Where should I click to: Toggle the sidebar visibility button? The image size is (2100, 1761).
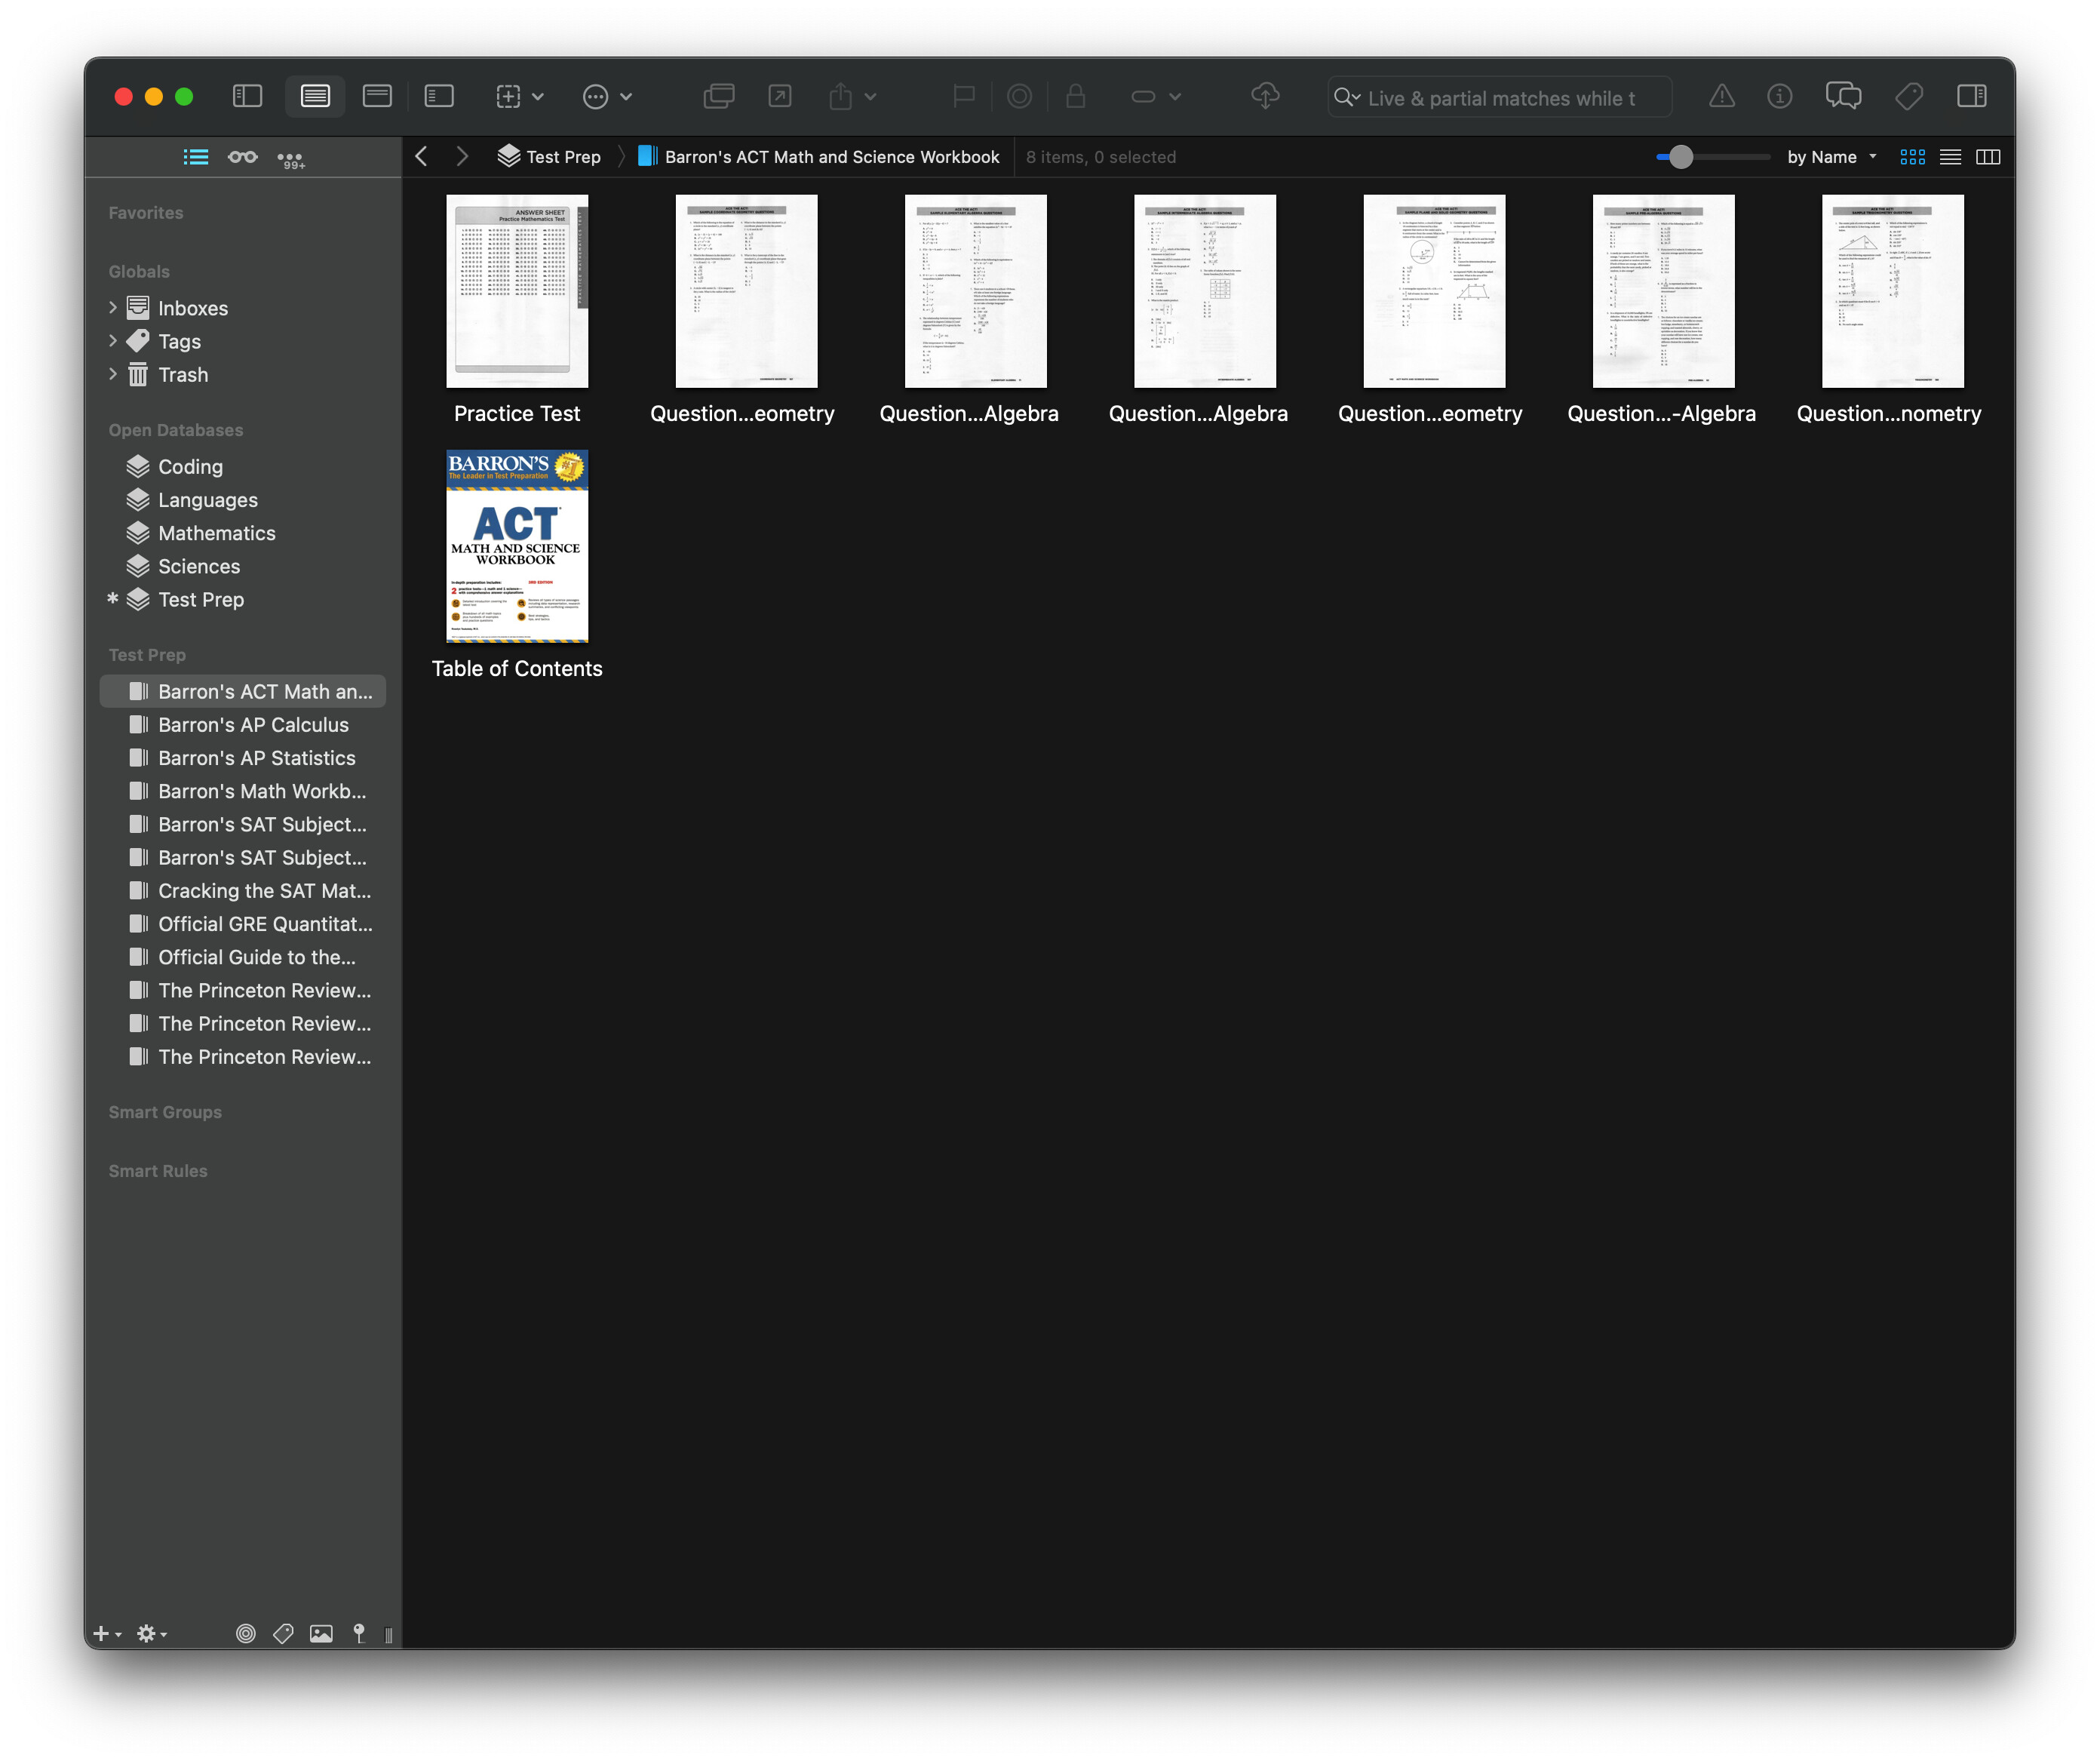pos(247,96)
